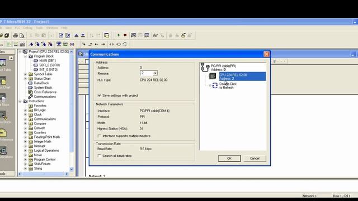358x201 pixels.
Task: Click the tree panel's scroll down arrow
Action: (x=71, y=169)
